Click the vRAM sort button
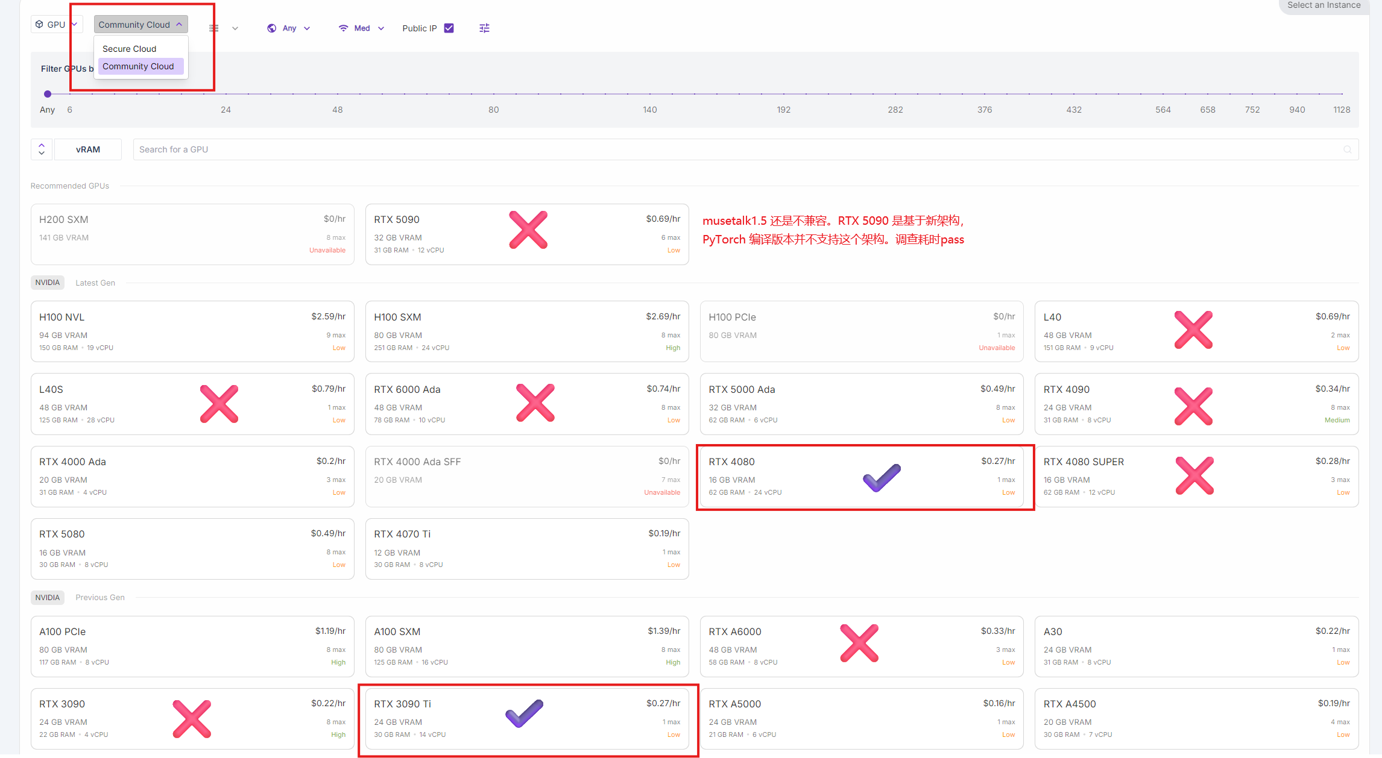This screenshot has height=758, width=1382. (x=88, y=149)
